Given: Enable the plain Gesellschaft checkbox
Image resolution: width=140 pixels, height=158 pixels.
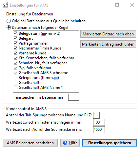Looking at the screenshot, I should click(15, 83).
